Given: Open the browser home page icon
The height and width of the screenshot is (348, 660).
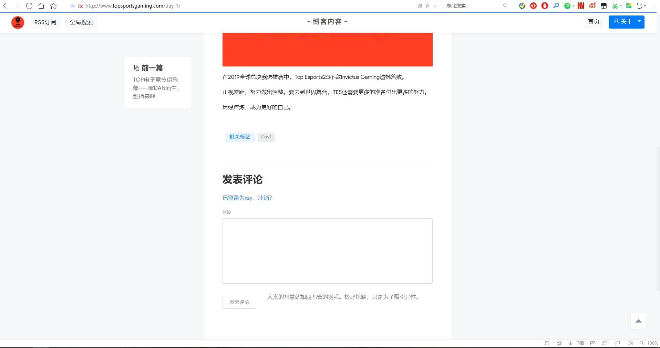Looking at the screenshot, I should [41, 6].
